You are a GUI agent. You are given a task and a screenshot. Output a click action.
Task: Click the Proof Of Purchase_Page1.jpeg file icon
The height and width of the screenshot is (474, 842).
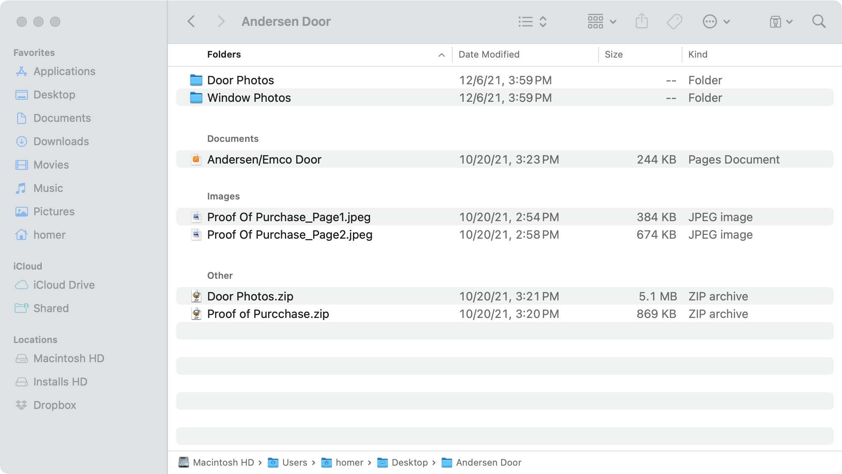pyautogui.click(x=196, y=217)
